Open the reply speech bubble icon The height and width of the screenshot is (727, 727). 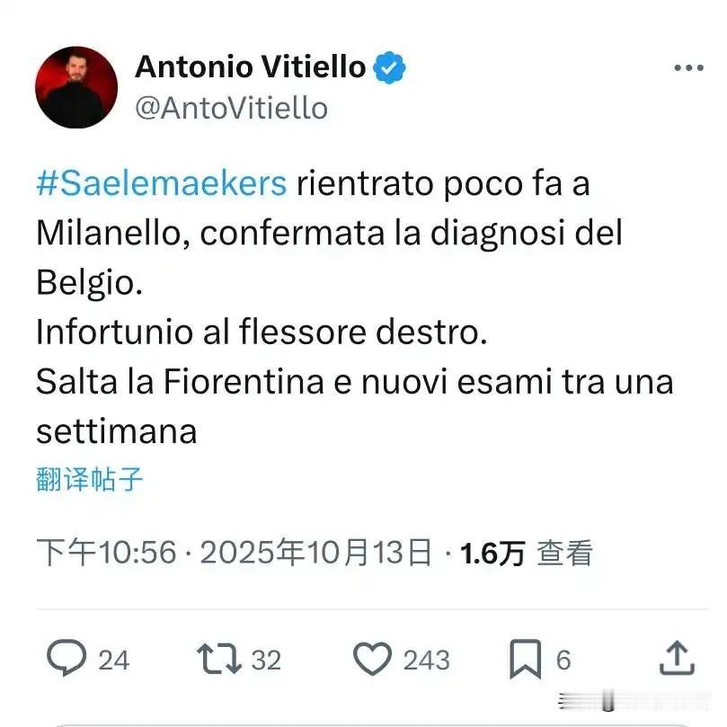[66, 657]
